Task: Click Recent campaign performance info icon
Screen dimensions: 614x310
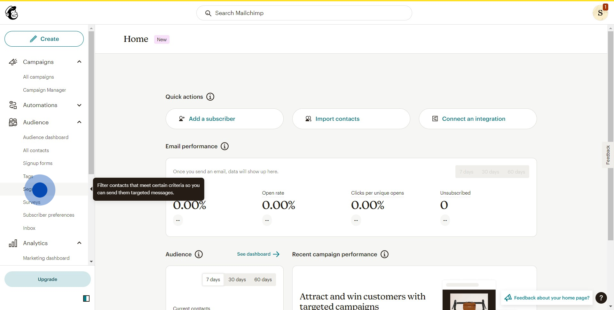Action: coord(384,254)
